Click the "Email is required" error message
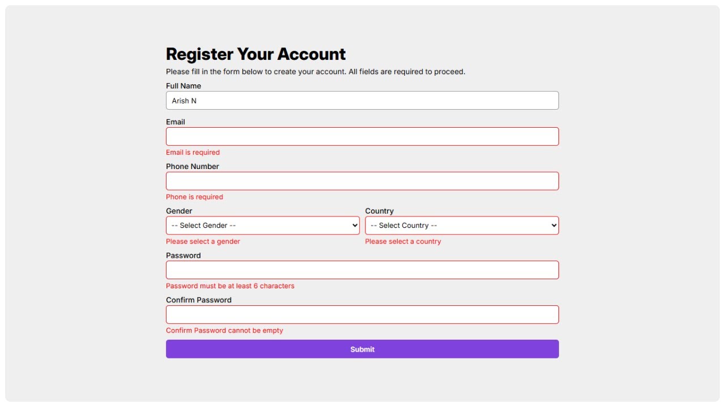Image resolution: width=725 pixels, height=407 pixels. coord(193,153)
